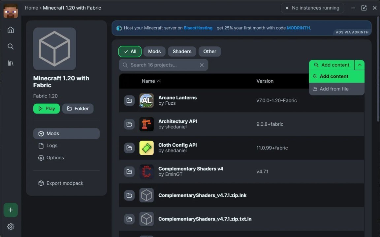
Task: Toggle the All content filter
Action: [130, 51]
